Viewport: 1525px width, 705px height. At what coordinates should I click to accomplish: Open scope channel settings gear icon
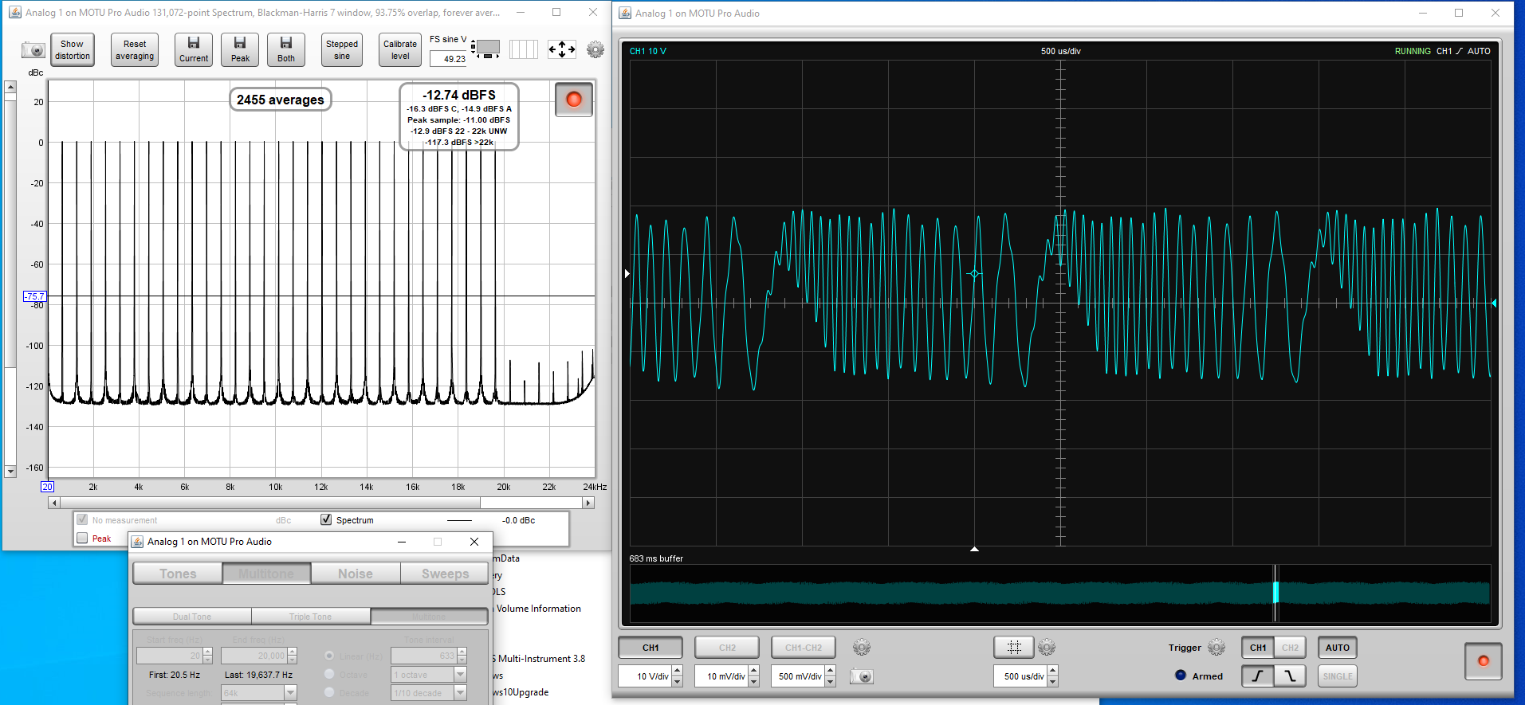[862, 648]
